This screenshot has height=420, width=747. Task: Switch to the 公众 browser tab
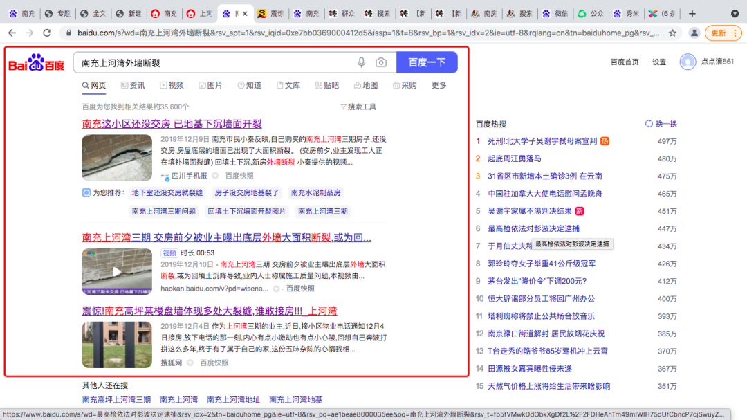(x=590, y=14)
